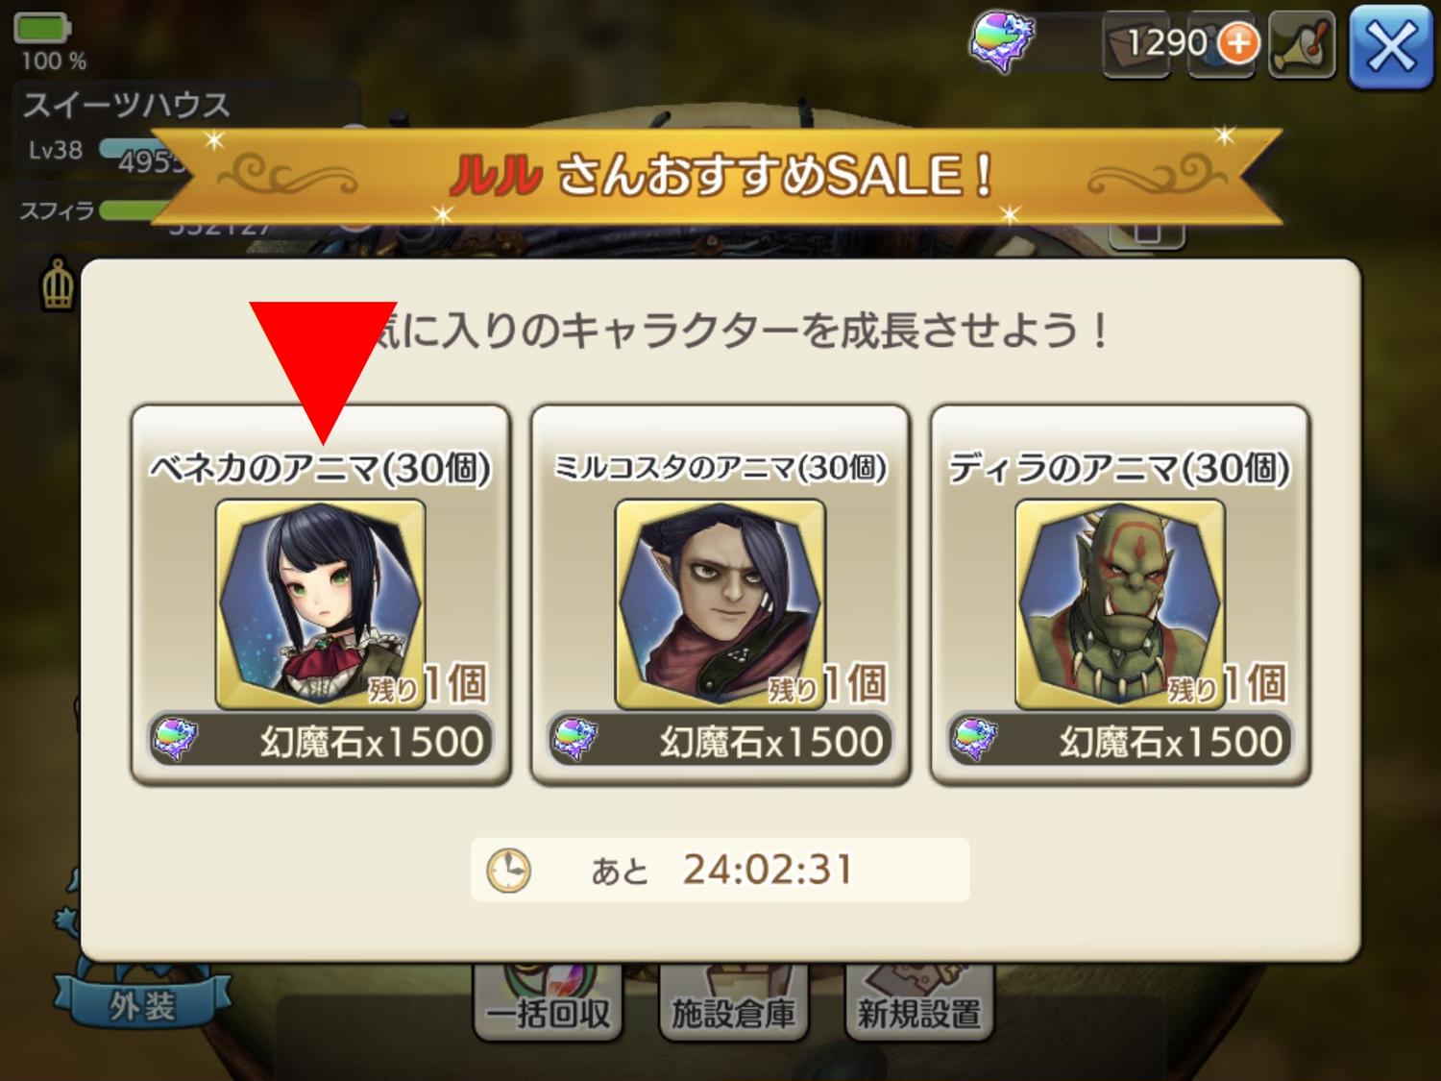Tap the 外装 exterior ribbon button
The width and height of the screenshot is (1441, 1081).
pyautogui.click(x=142, y=1006)
